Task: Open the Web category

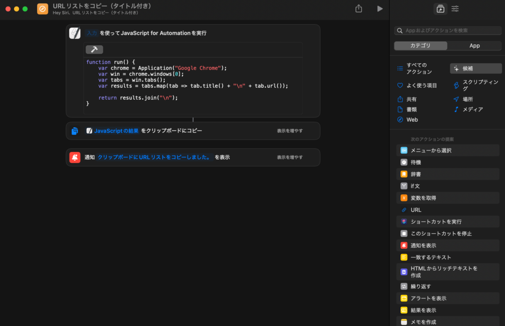Action: click(x=412, y=120)
